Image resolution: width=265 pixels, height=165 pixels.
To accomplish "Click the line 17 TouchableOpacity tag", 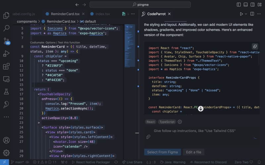I will tap(55, 94).
